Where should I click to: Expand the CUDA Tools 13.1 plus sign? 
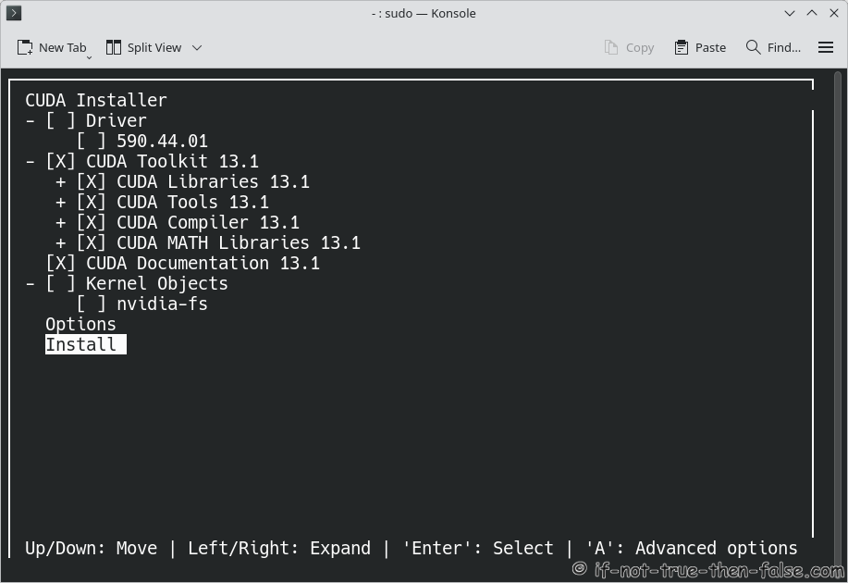pos(61,203)
